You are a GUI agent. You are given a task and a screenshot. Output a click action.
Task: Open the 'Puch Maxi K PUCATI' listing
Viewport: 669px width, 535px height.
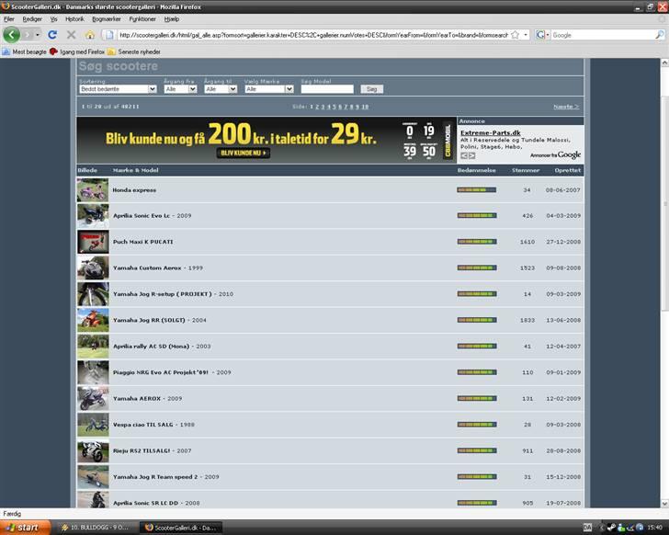142,242
